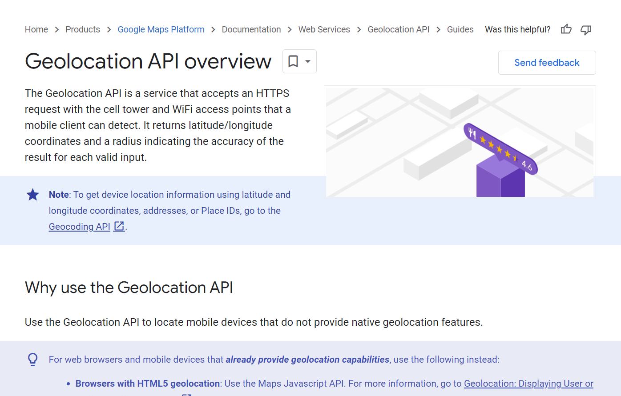Open Google Maps Platform breadcrumb
The image size is (621, 396).
click(x=161, y=29)
